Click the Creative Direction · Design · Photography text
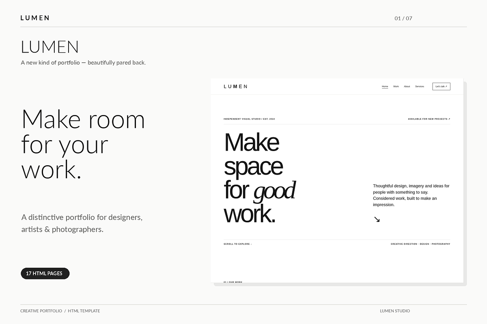This screenshot has height=324, width=487. coord(420,244)
